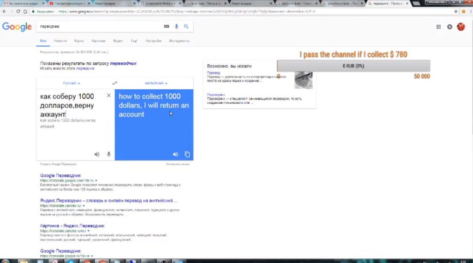This screenshot has height=263, width=473.
Task: Click the address bar URL
Action: (186, 11)
